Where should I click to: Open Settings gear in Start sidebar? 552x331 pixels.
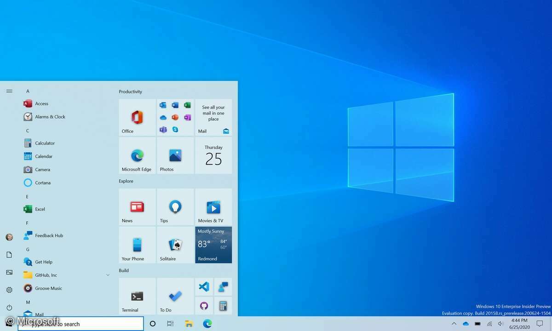pyautogui.click(x=9, y=290)
